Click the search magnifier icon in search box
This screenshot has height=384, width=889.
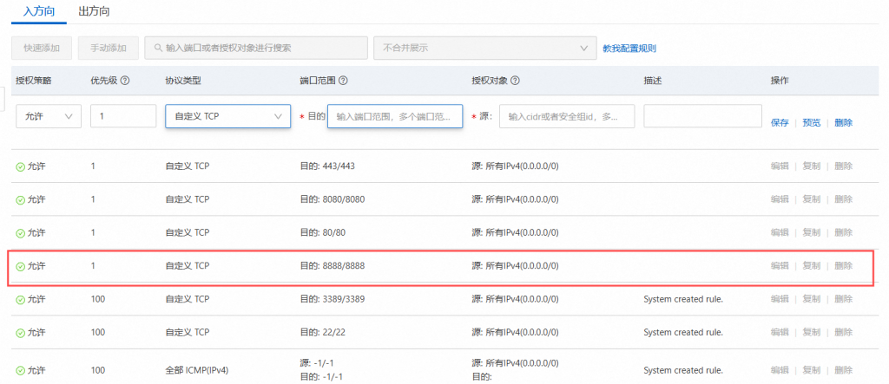157,48
